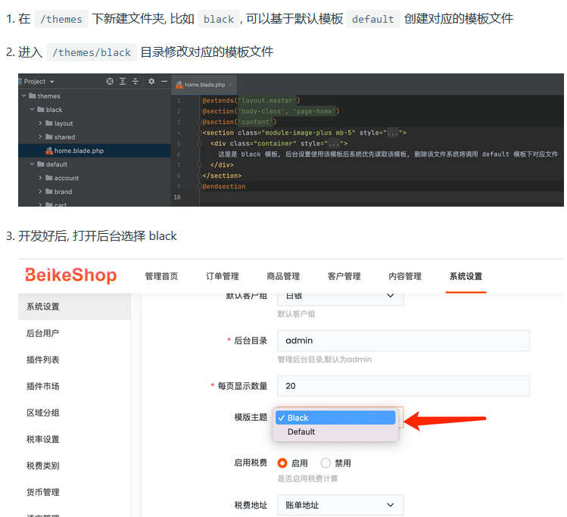Image resolution: width=567 pixels, height=517 pixels.
Task: Open the 默认客户组 dropdown
Action: coord(340,297)
